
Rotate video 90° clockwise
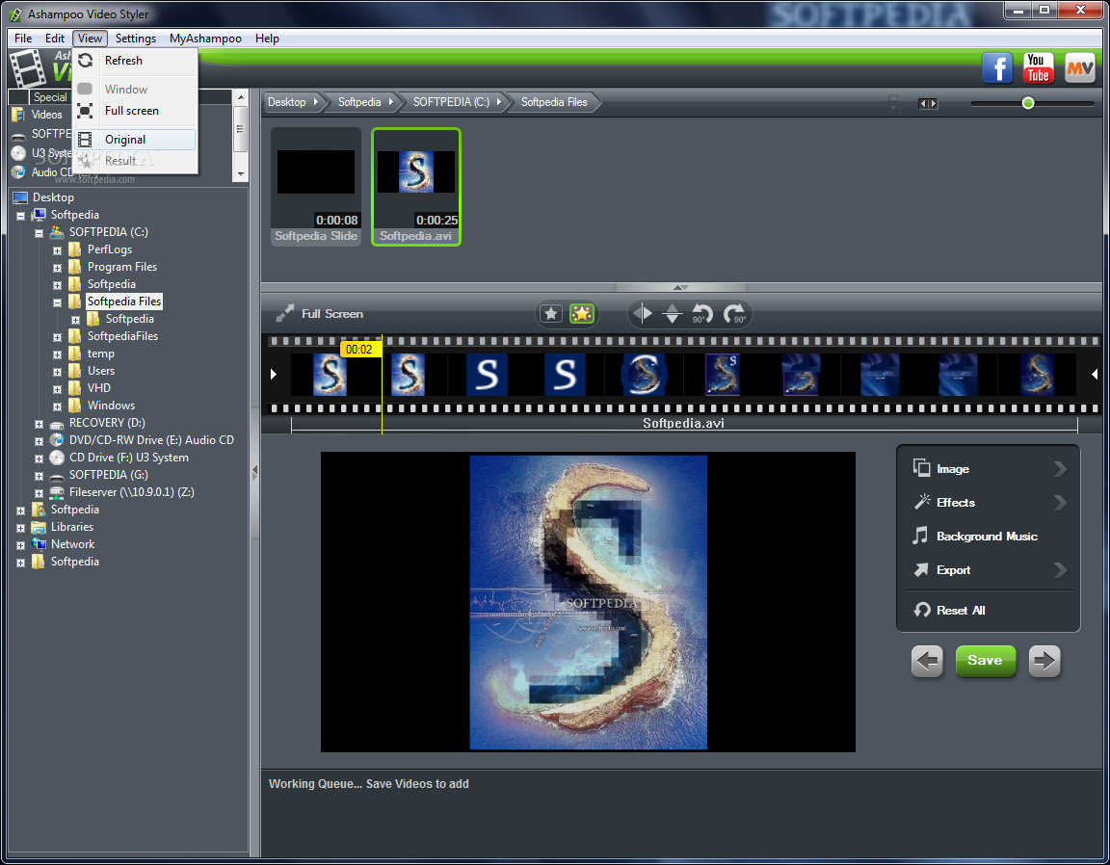[x=734, y=314]
